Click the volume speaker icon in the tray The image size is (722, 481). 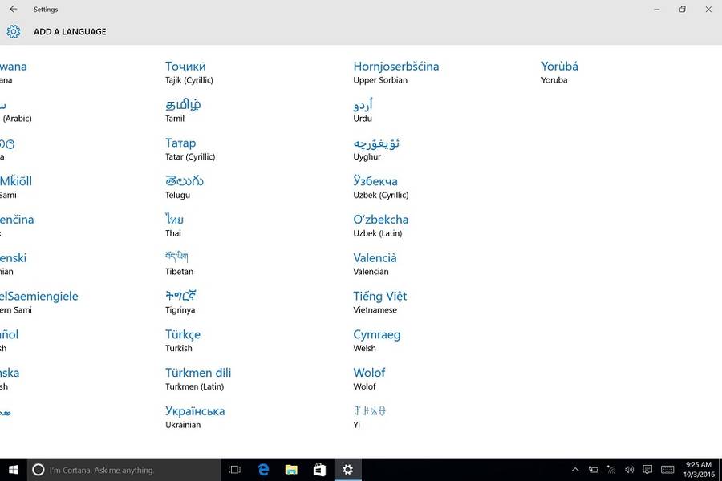629,470
